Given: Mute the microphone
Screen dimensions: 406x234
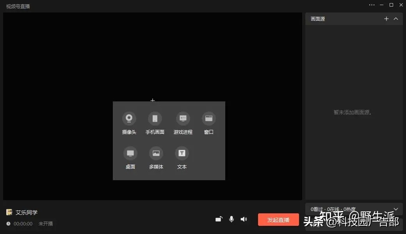Looking at the screenshot, I should [x=231, y=219].
